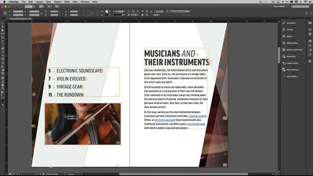Click the reference point locator grid
This screenshot has height=176, width=313.
5,13
